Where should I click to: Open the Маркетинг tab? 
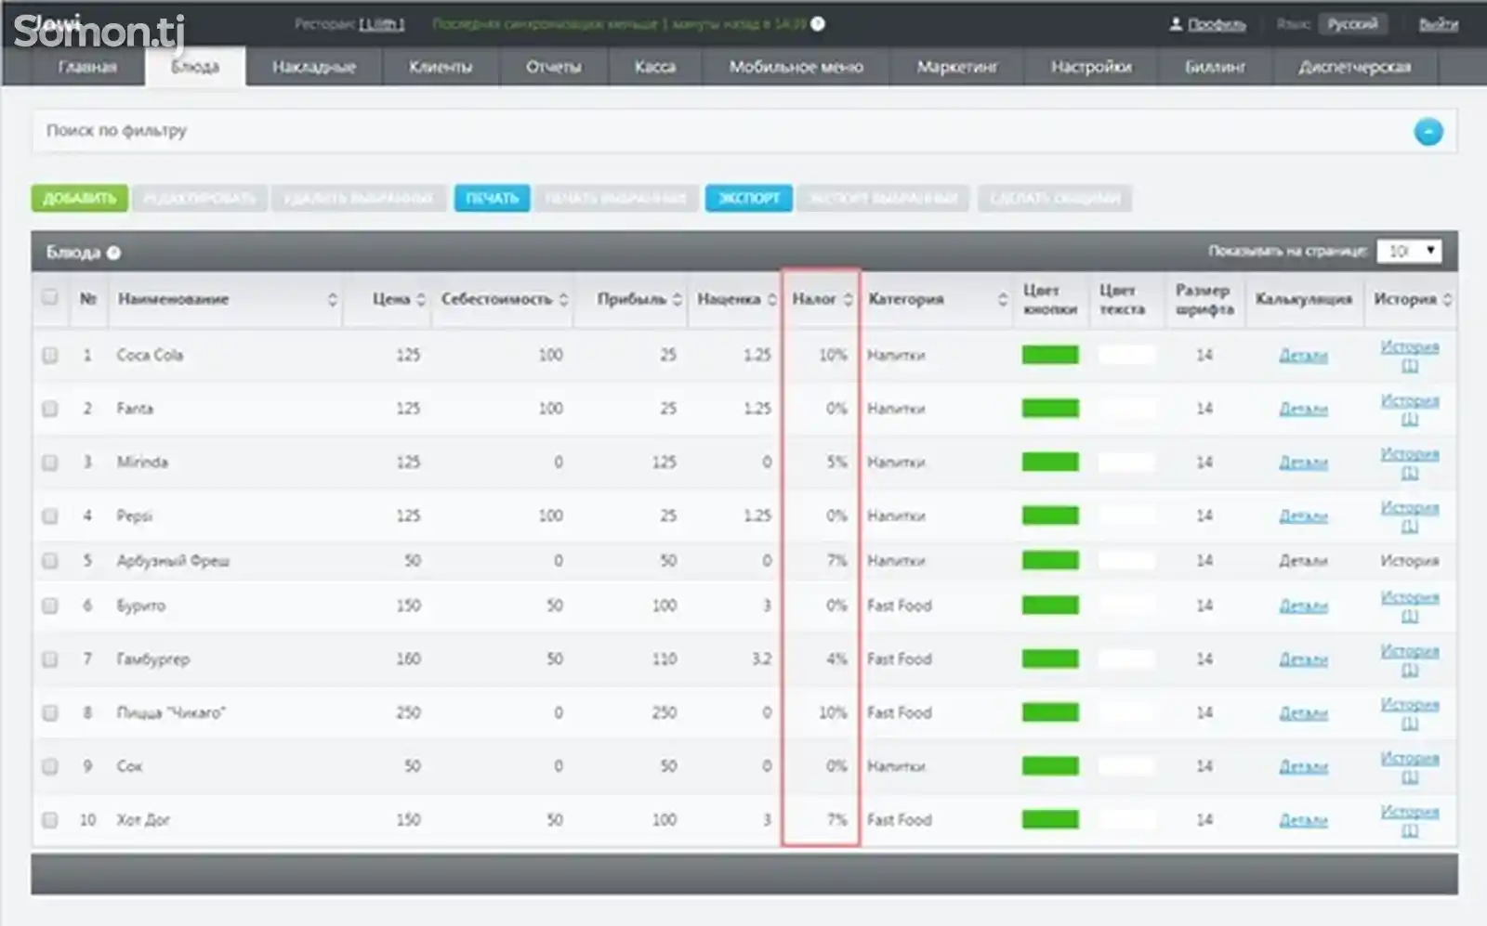pos(957,67)
